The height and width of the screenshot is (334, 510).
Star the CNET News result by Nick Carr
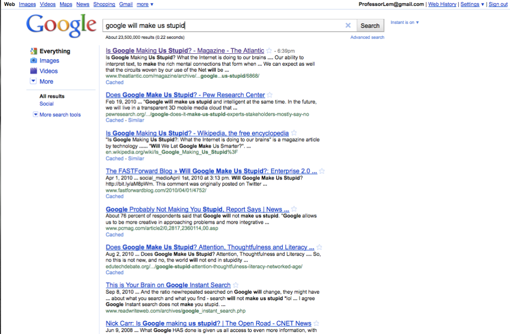pos(317,323)
